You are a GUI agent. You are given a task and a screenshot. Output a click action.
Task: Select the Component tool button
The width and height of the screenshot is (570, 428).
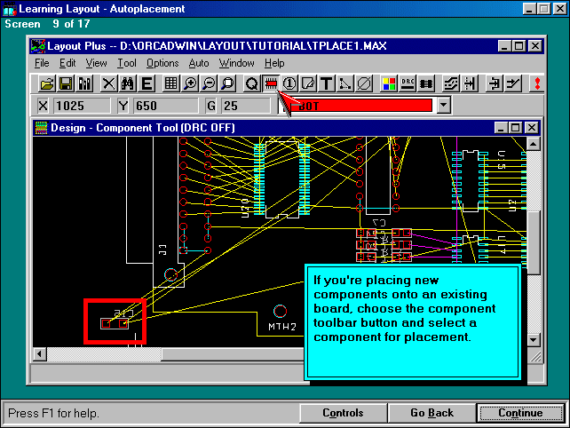coord(271,83)
